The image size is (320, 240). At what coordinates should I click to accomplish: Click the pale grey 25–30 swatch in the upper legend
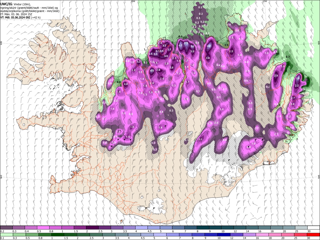(301, 227)
